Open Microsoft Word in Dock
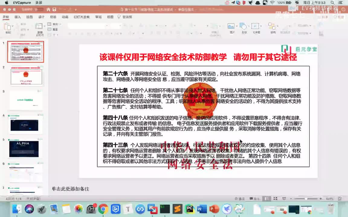Image resolution: width=348 pixels, height=217 pixels. (x=202, y=209)
